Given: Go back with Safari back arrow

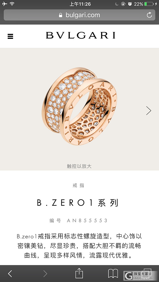Looking at the screenshot, I should pyautogui.click(x=10, y=274).
